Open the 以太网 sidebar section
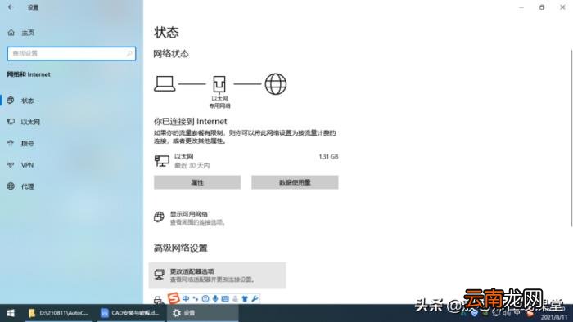 pos(72,122)
